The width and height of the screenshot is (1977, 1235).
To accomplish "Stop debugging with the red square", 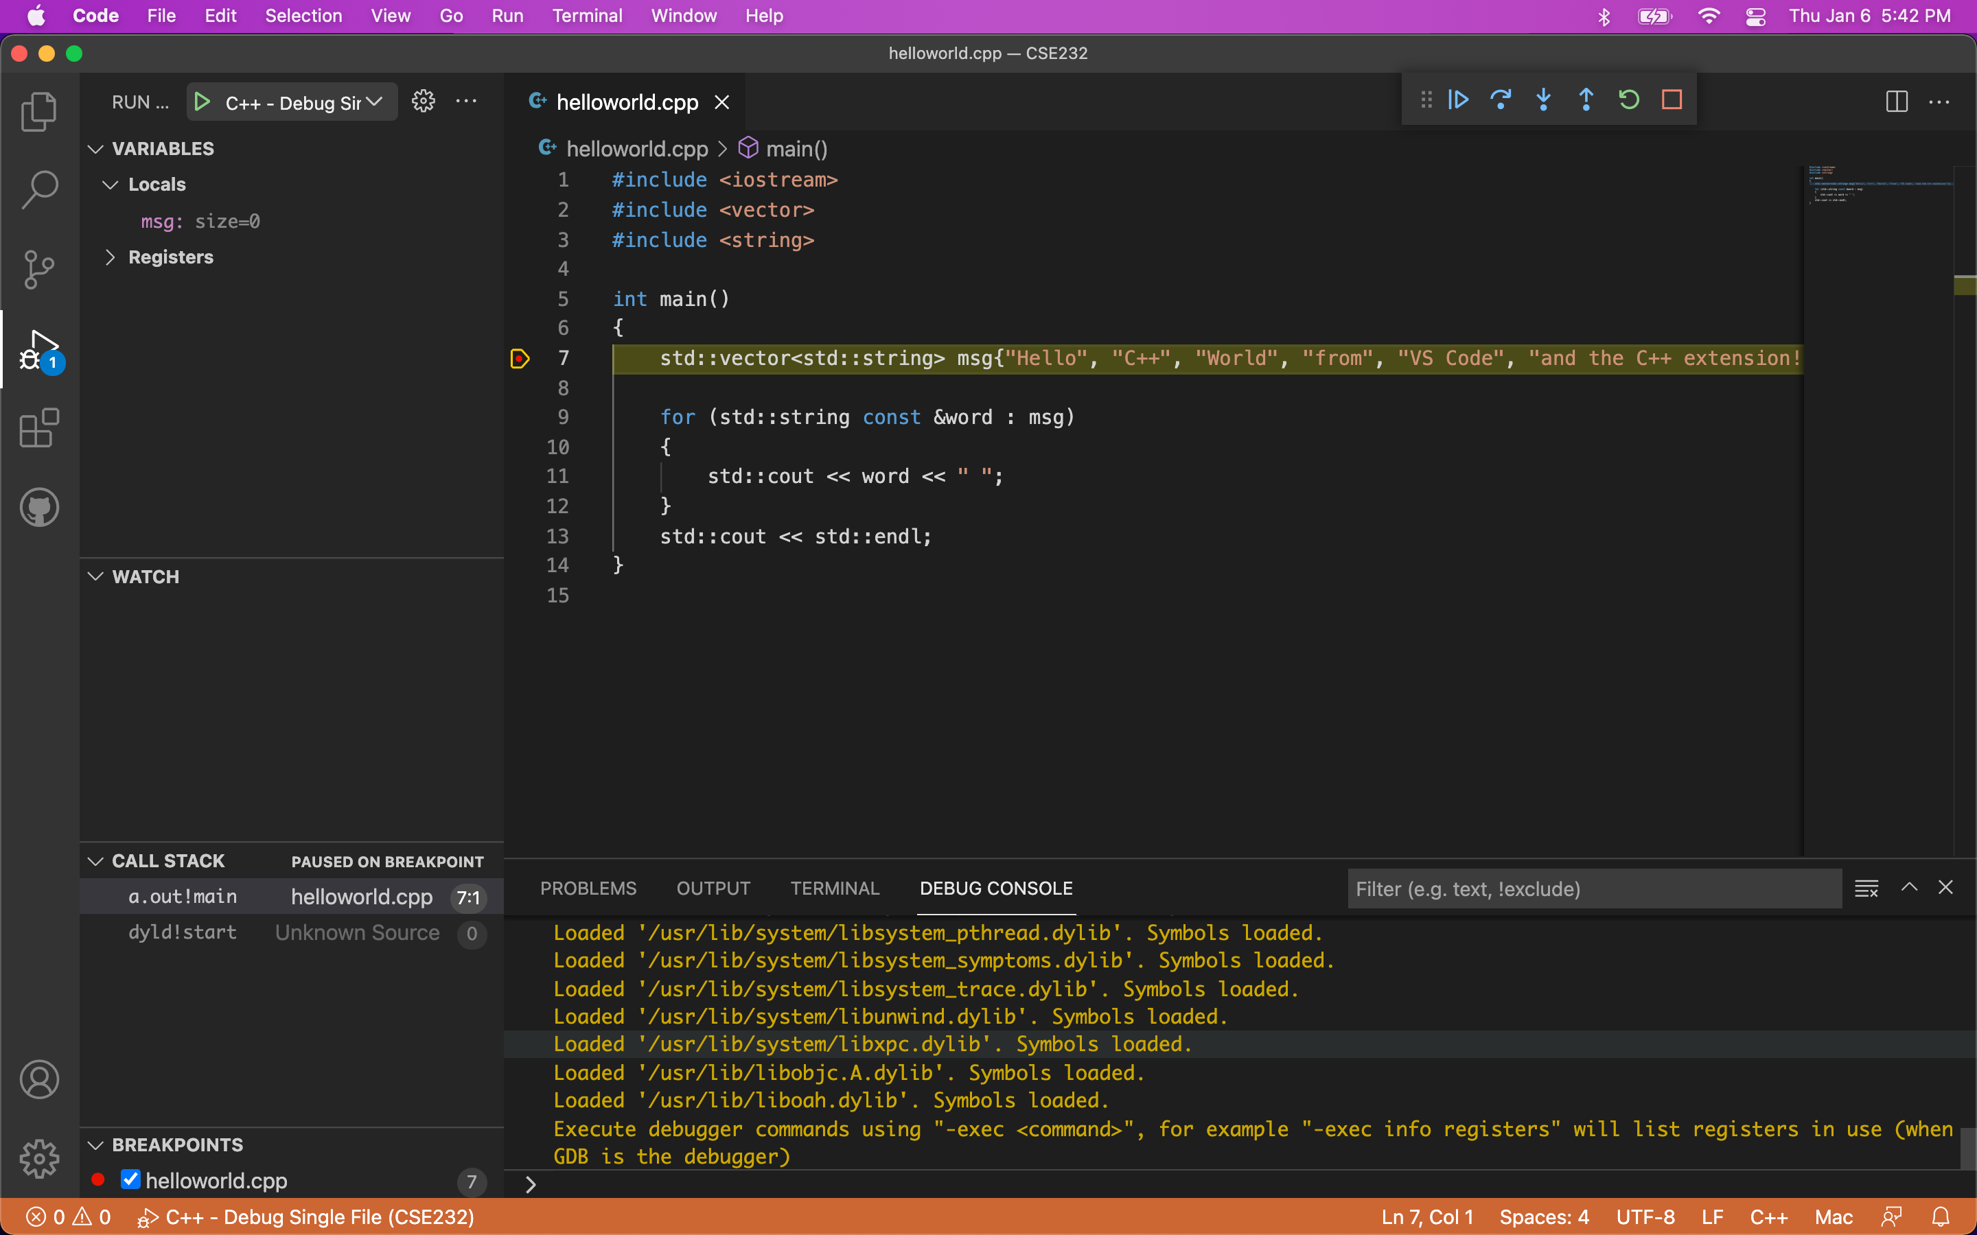I will [1672, 99].
